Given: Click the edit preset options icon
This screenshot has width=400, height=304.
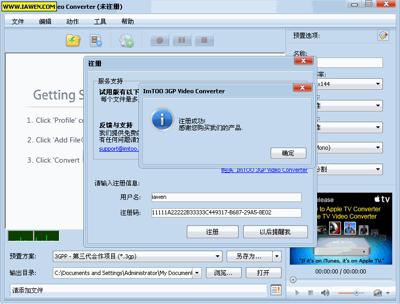Looking at the screenshot, I should tap(383, 35).
